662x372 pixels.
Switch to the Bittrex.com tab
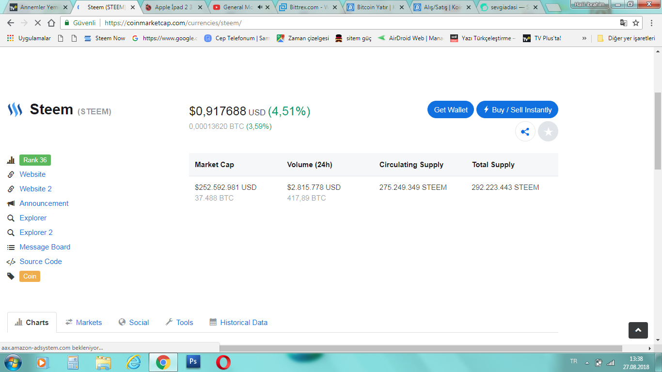(307, 7)
